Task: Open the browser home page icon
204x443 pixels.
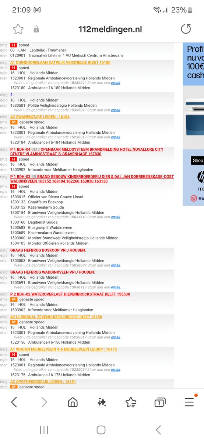Action: tap(73, 402)
